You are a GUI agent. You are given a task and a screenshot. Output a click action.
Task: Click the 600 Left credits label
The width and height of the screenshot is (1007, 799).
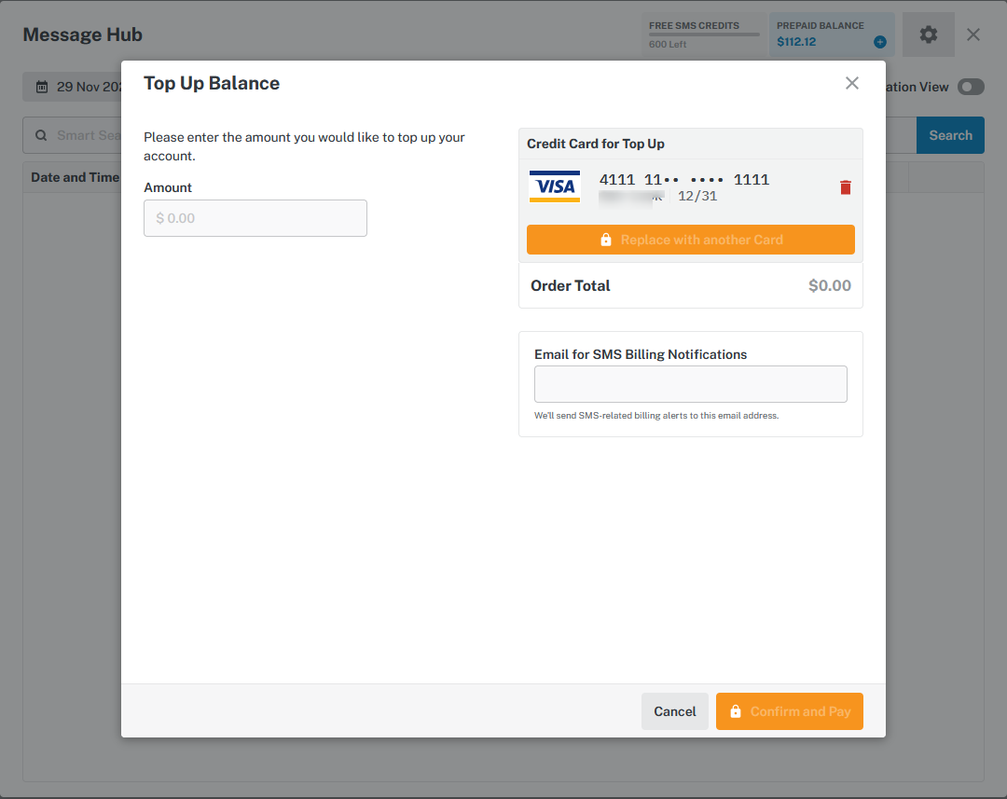tap(668, 45)
